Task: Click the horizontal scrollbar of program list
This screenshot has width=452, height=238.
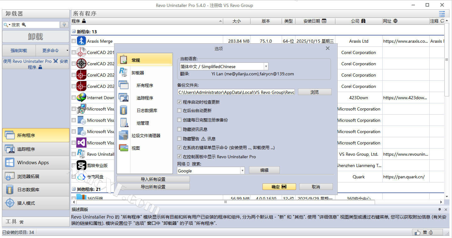Action: (225, 202)
